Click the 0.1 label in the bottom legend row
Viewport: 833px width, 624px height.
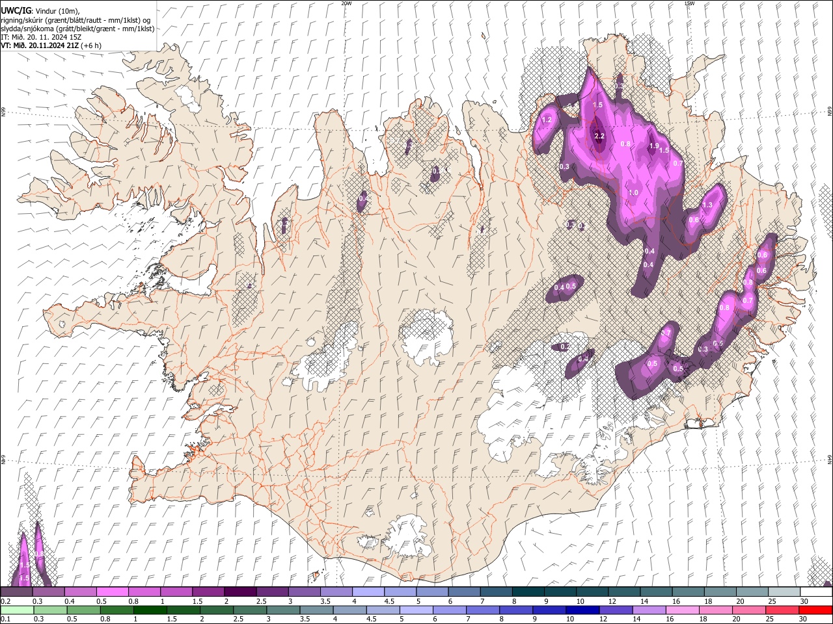pos(5,619)
